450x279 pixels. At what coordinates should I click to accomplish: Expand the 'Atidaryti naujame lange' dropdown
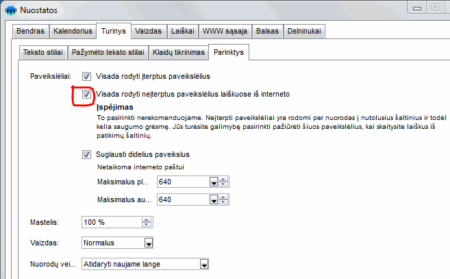pos(203,264)
